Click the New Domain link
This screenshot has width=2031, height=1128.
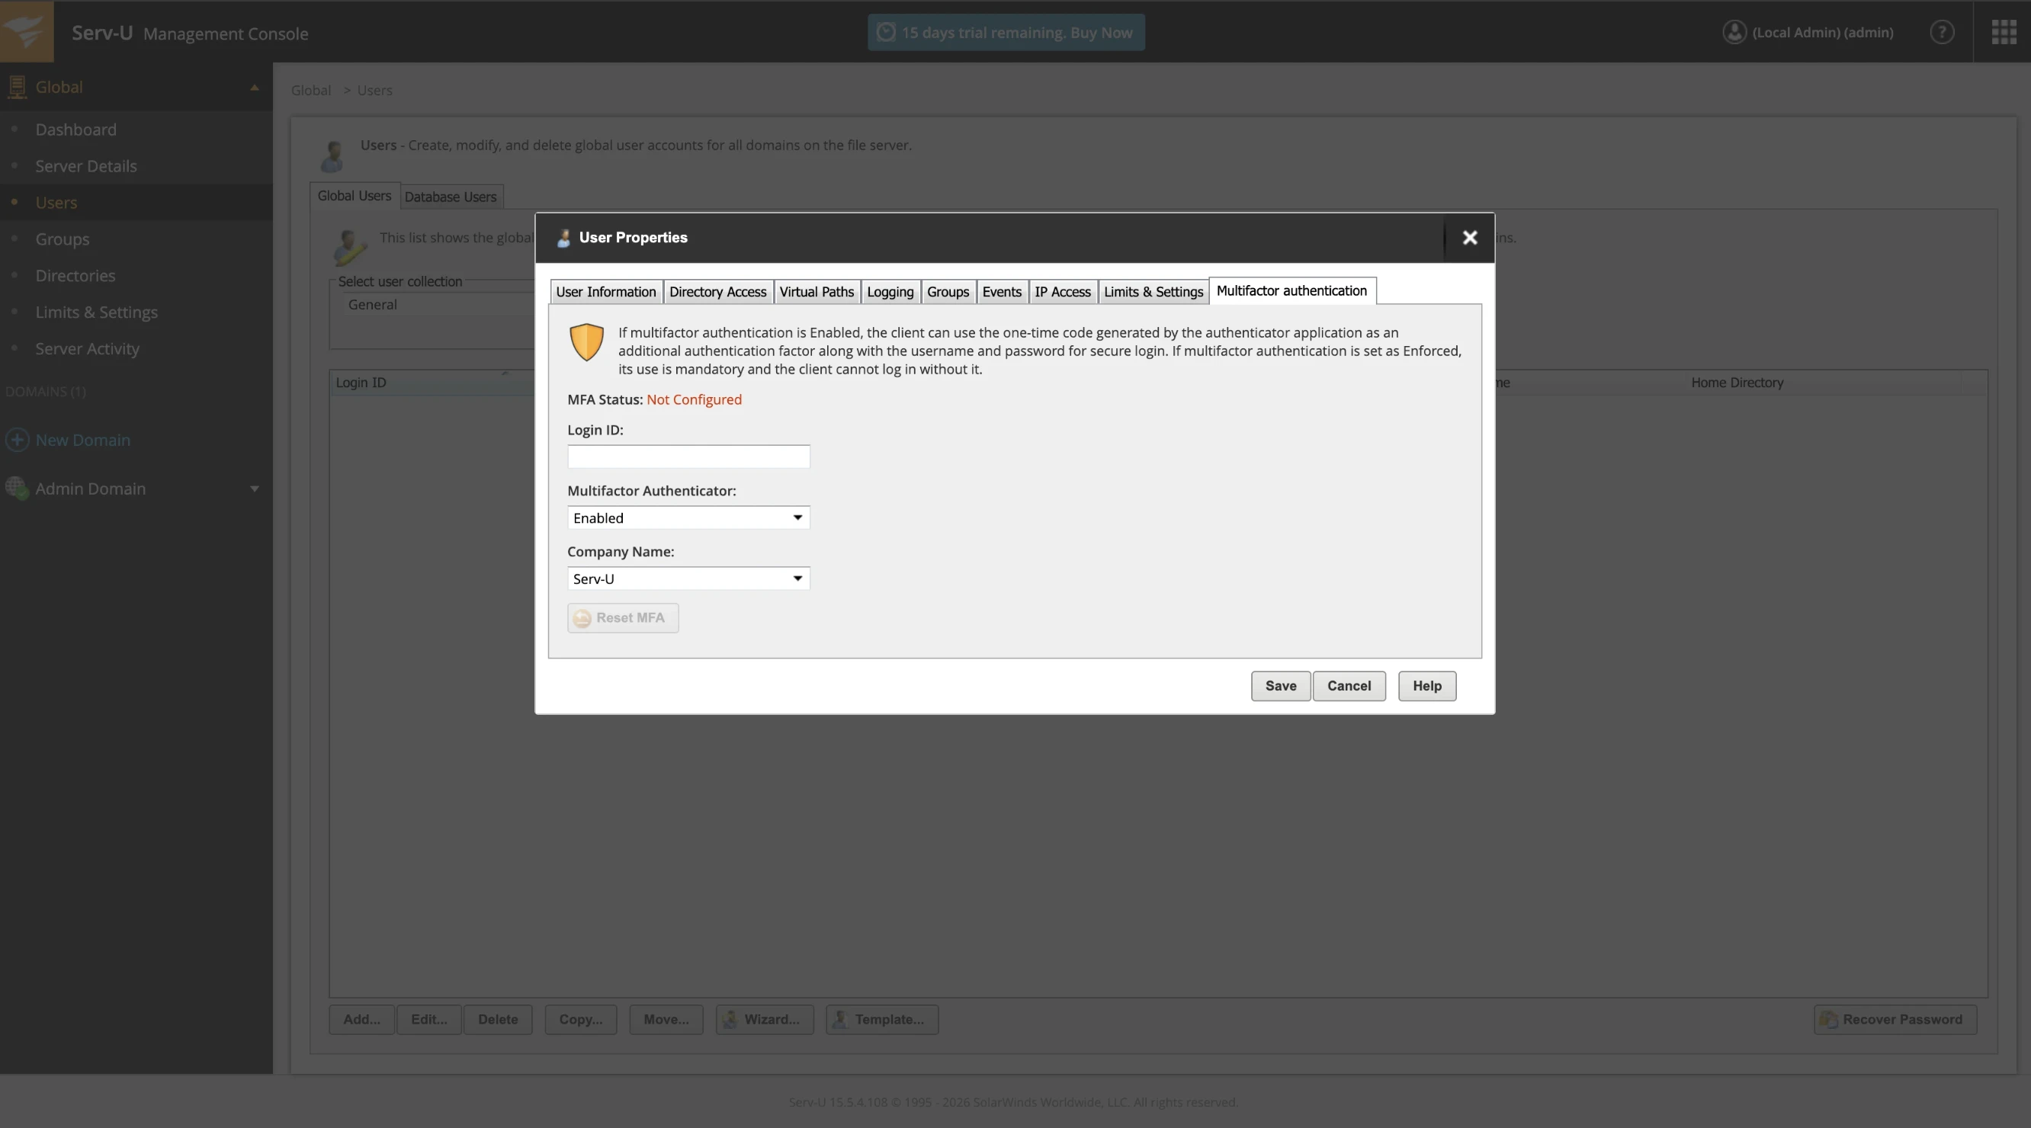pyautogui.click(x=83, y=441)
